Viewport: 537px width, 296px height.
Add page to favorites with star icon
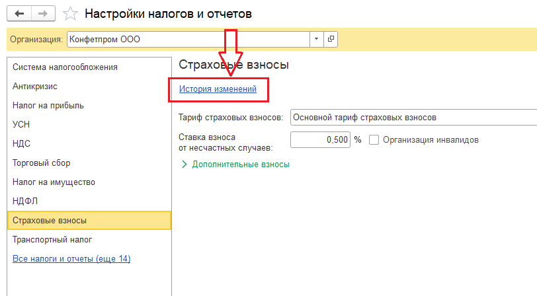(x=70, y=14)
